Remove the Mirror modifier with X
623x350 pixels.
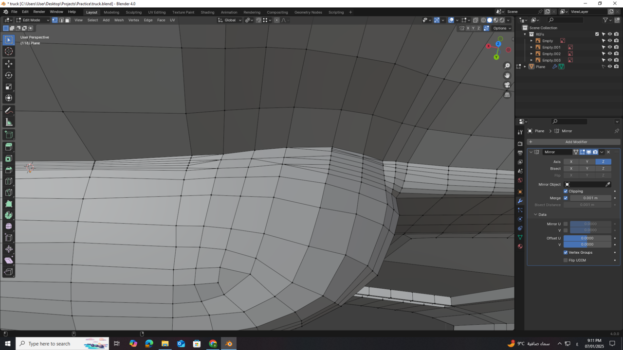[608, 152]
